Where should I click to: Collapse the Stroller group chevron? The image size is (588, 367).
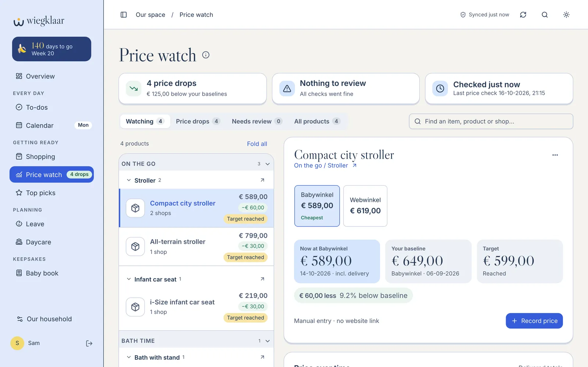click(x=129, y=180)
